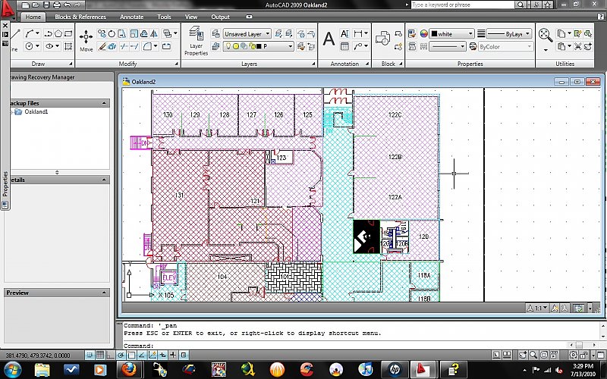Open Firefox from the Windows taskbar
The image size is (607, 379).
pyautogui.click(x=130, y=369)
